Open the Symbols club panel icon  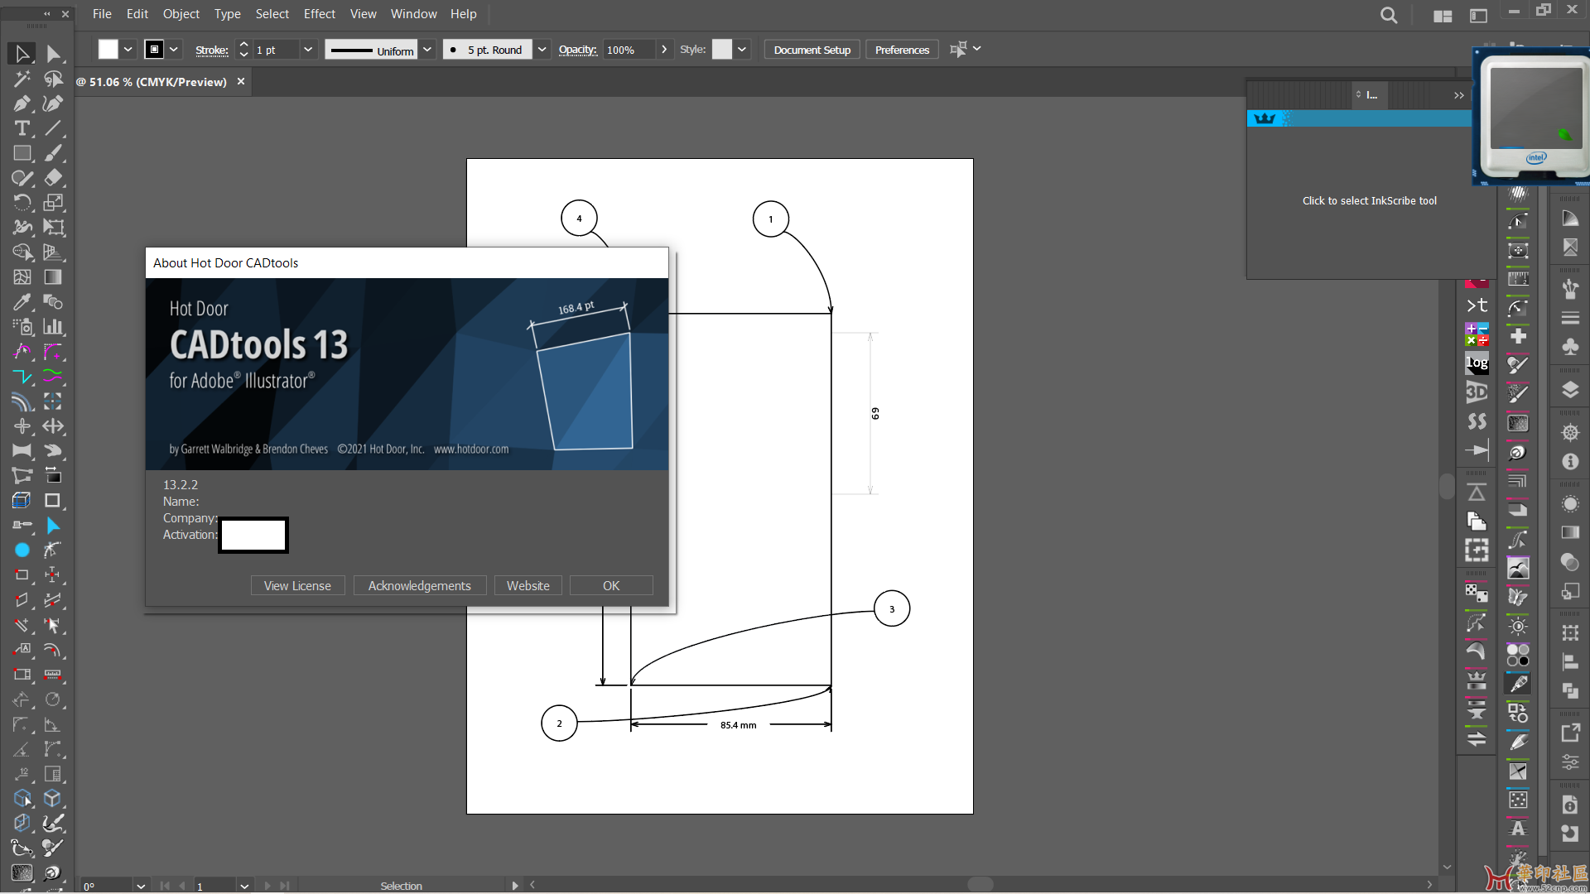1570,347
